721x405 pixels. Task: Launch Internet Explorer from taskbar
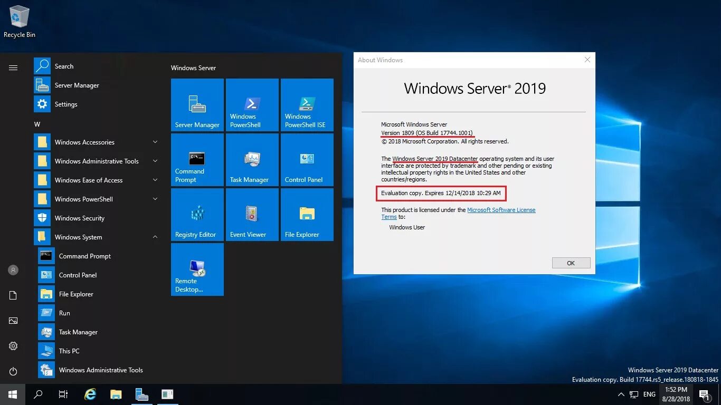91,394
